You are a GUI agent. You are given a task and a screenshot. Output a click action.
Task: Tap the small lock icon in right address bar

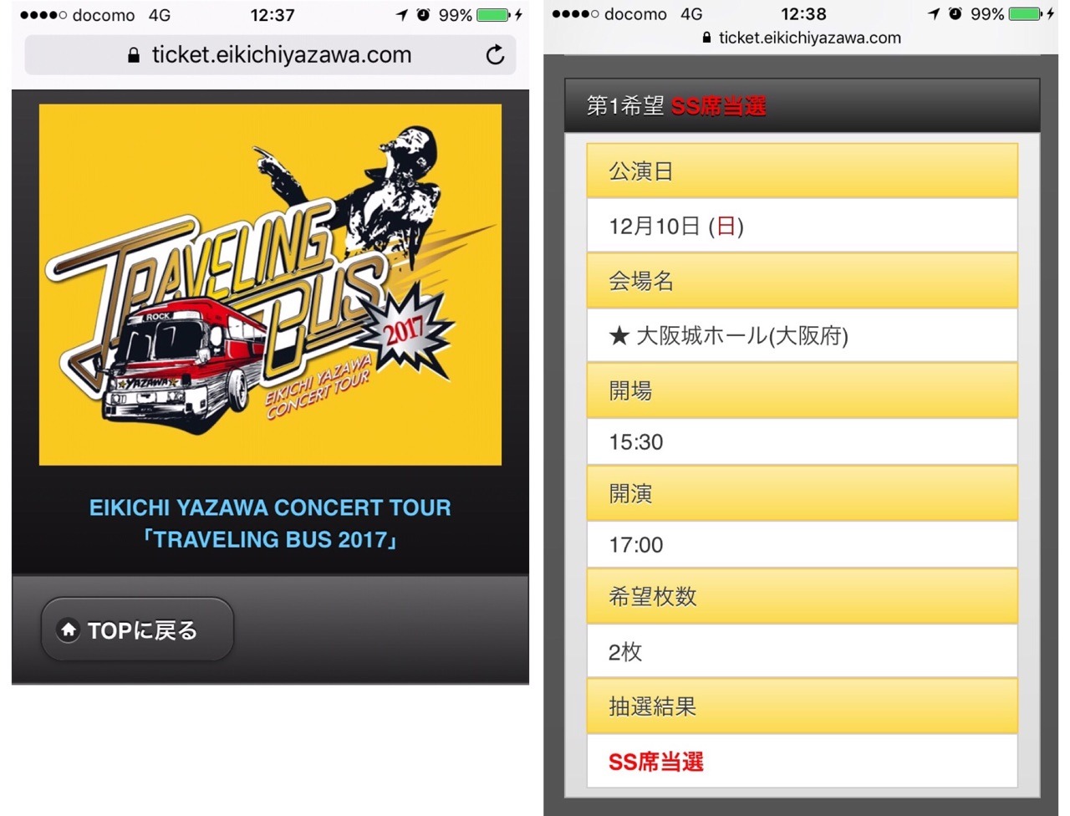pyautogui.click(x=707, y=38)
